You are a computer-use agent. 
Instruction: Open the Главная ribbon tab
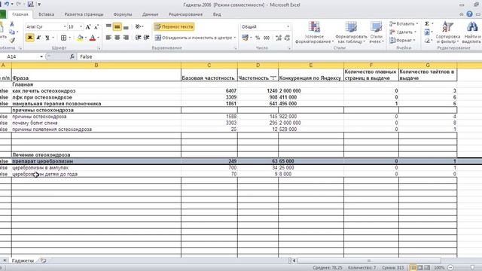coord(20,14)
